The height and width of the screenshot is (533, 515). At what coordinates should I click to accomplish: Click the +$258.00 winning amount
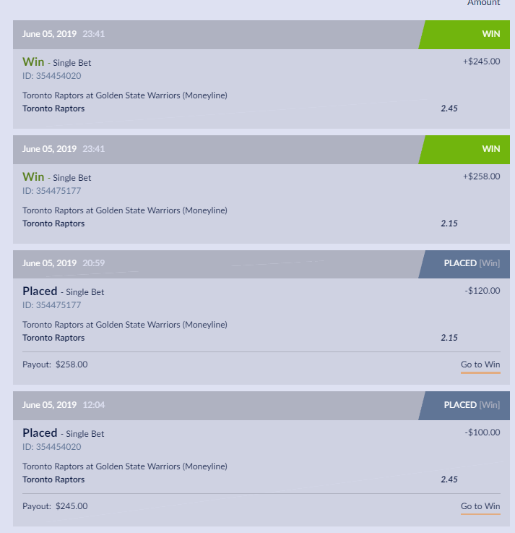point(481,176)
